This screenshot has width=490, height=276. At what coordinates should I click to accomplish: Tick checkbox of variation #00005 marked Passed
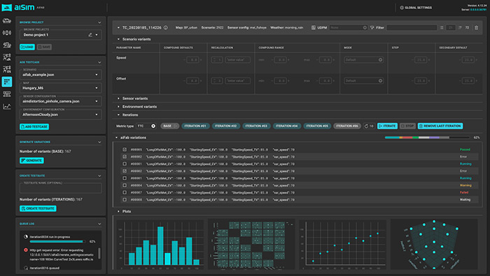pos(125,150)
